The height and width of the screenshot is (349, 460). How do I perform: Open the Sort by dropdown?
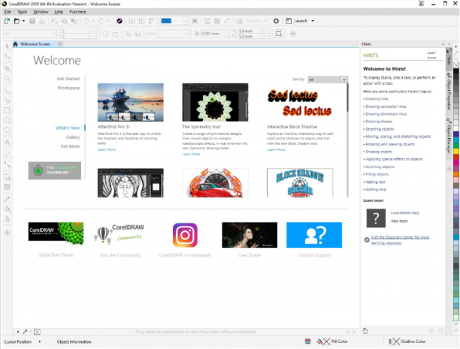(328, 80)
